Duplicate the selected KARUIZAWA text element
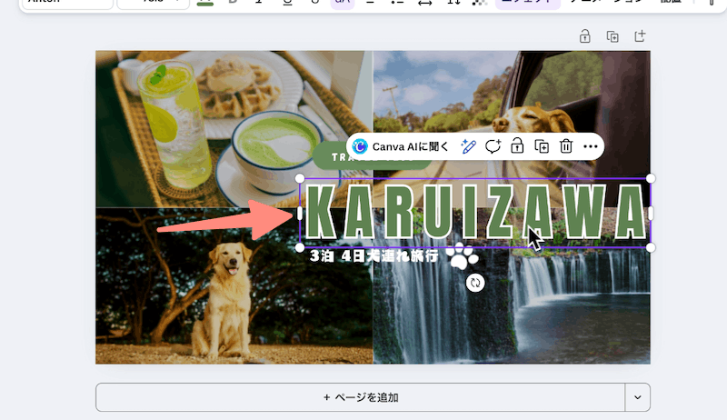This screenshot has height=420, width=727. 542,146
